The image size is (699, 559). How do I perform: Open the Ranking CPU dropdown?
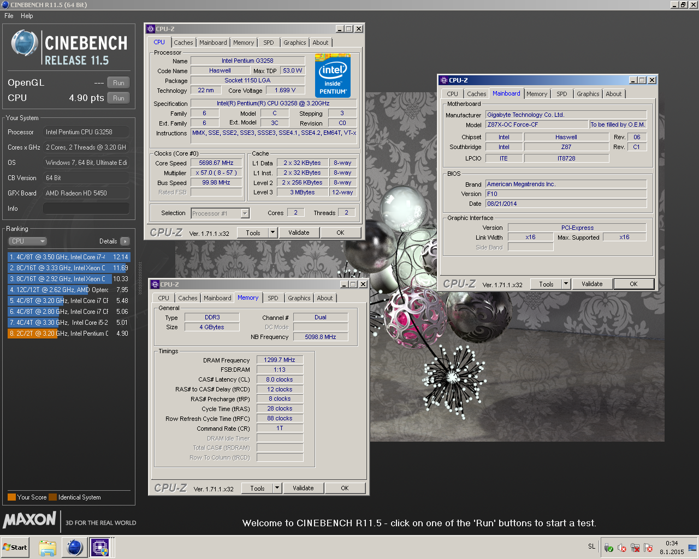[27, 241]
